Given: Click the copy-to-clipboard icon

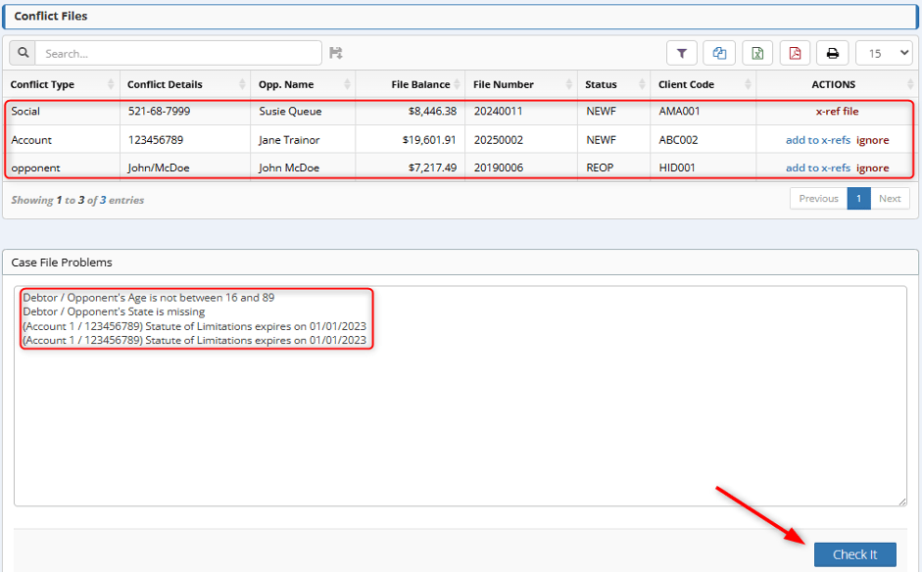Looking at the screenshot, I should [719, 52].
